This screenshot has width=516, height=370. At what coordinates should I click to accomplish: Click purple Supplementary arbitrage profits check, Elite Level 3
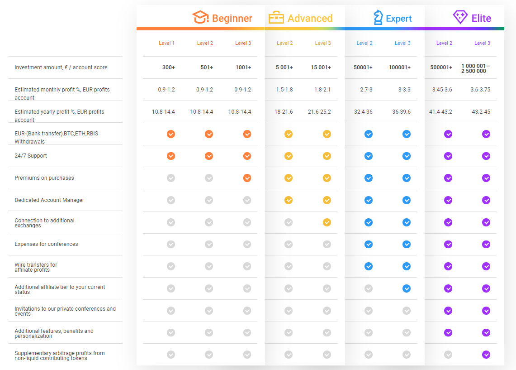(x=486, y=355)
